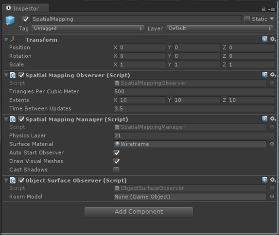Toggle the Static checkbox
This screenshot has width=279, height=235.
tap(247, 19)
